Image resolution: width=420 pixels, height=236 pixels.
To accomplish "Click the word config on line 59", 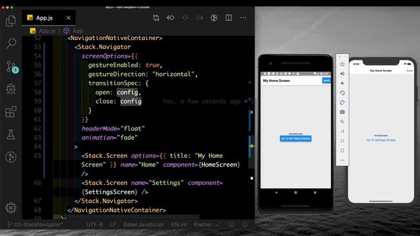I will 131,102.
